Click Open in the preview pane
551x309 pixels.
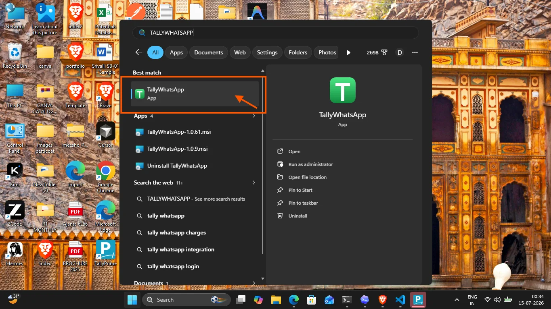point(294,151)
